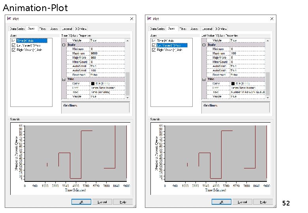Click Cancel button in right Plot dialog
Viewport: 308px width, 213px height.
(242, 202)
